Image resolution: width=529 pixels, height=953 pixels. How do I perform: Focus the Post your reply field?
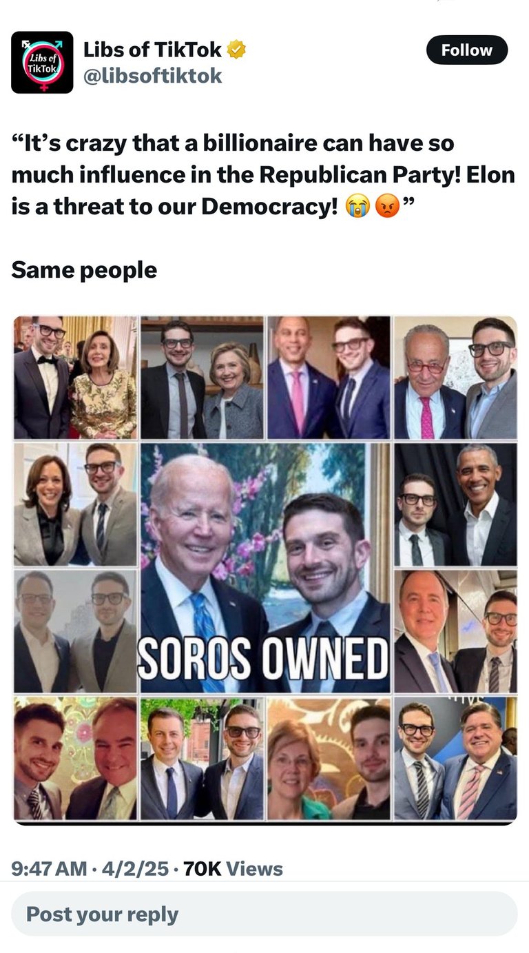[264, 914]
